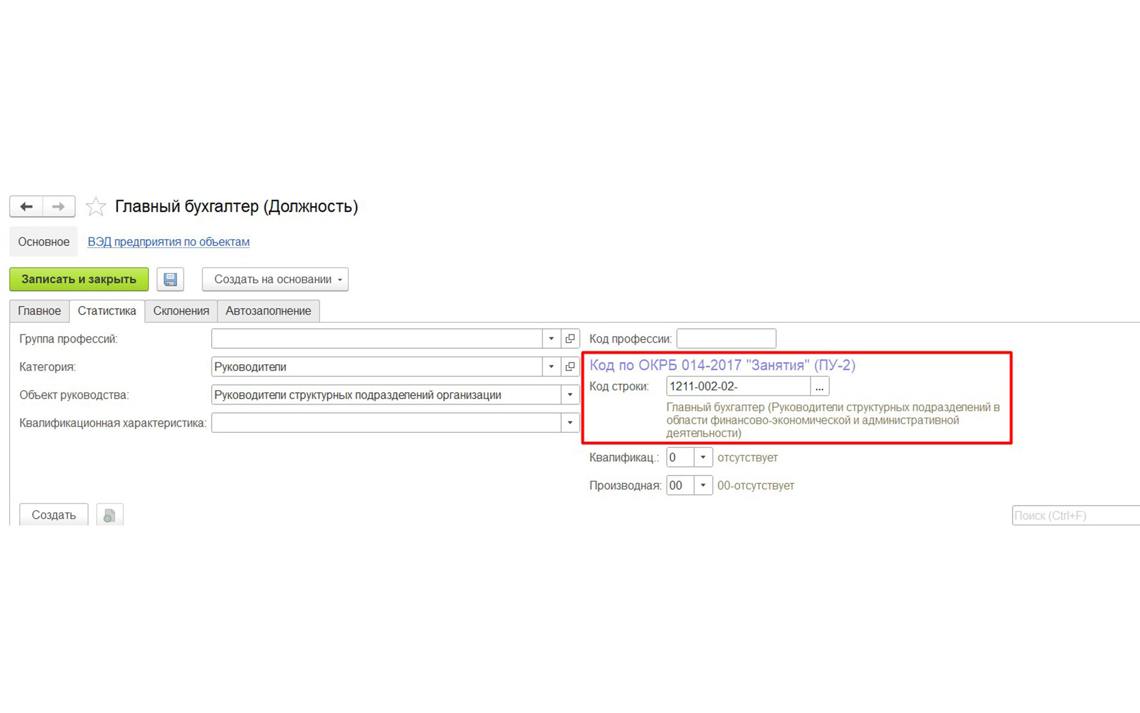The height and width of the screenshot is (713, 1140).
Task: Click the forward navigation arrow
Action: [x=58, y=207]
